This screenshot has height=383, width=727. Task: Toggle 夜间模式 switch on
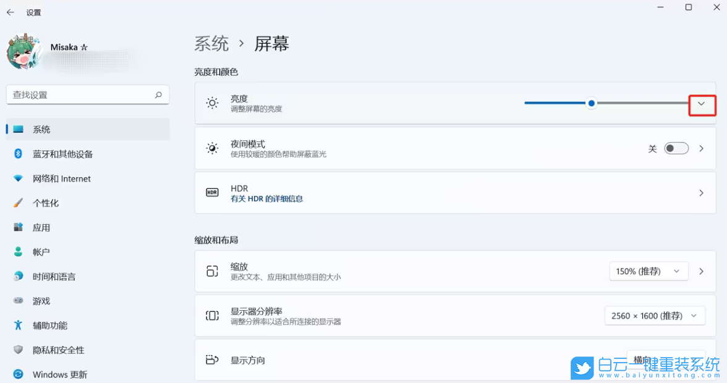pyautogui.click(x=676, y=148)
